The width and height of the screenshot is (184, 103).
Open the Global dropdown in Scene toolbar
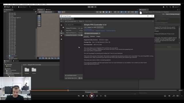[x=49, y=12]
